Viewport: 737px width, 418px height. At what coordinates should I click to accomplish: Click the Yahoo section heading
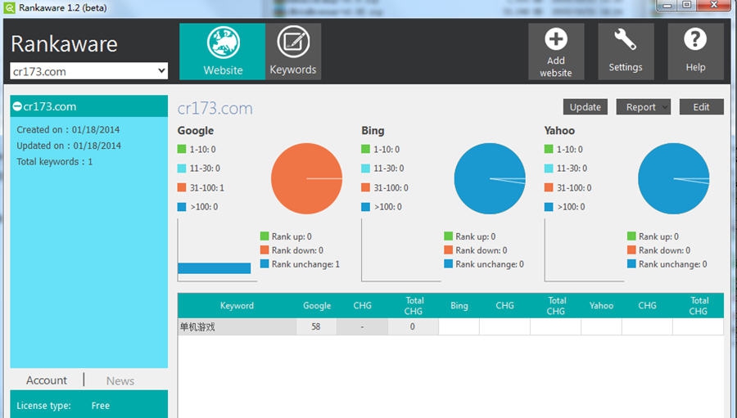coord(559,131)
